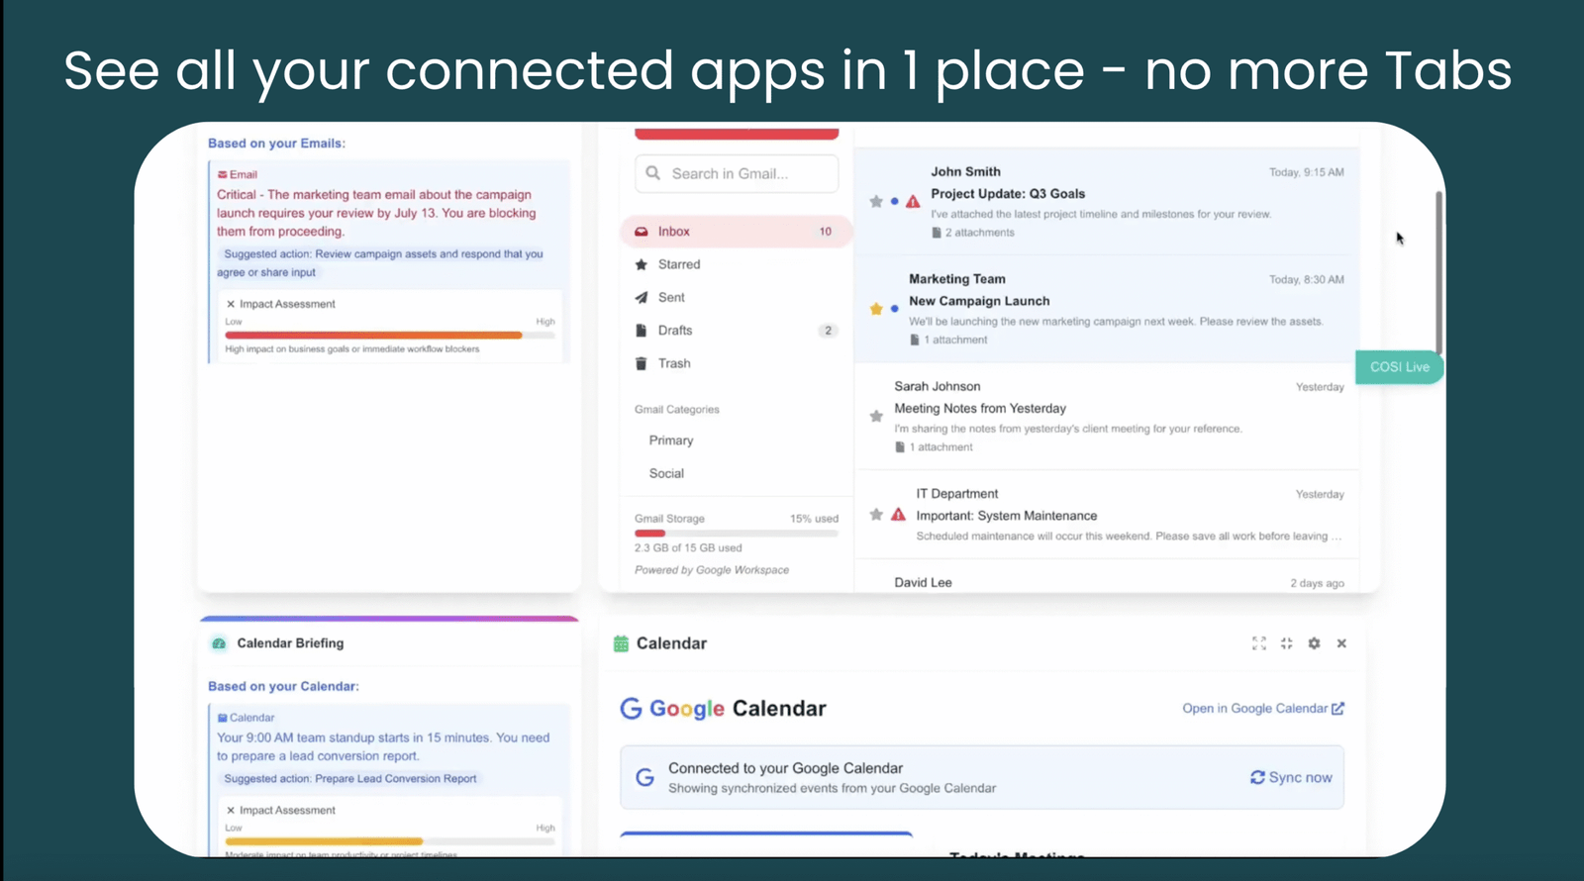This screenshot has height=881, width=1584.
Task: Click the 9:00 AM team standup briefing text
Action: [x=383, y=746]
